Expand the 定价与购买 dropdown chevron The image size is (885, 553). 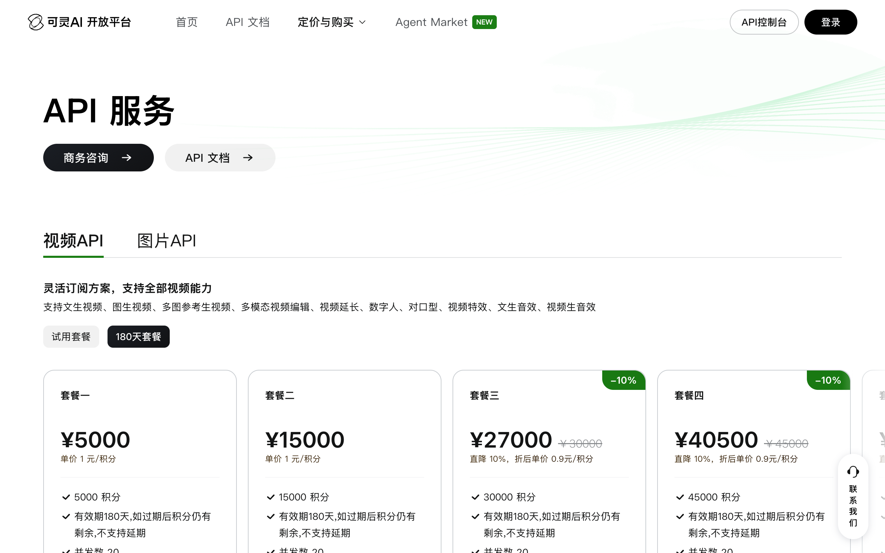362,22
